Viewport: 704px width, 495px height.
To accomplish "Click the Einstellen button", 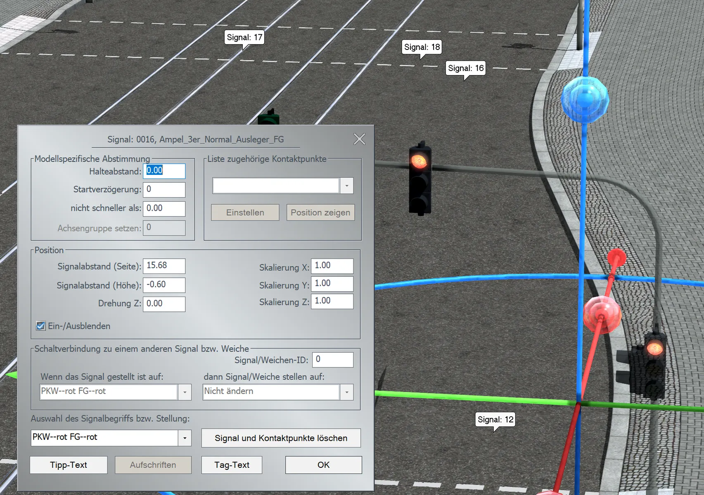I will click(x=245, y=212).
